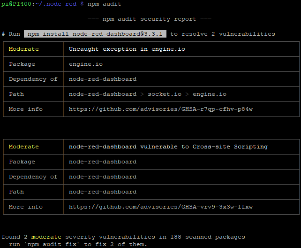Viewport: 301px width, 248px height.
Task: Click the pi@PI400 shell prompt text
Action: point(16,4)
